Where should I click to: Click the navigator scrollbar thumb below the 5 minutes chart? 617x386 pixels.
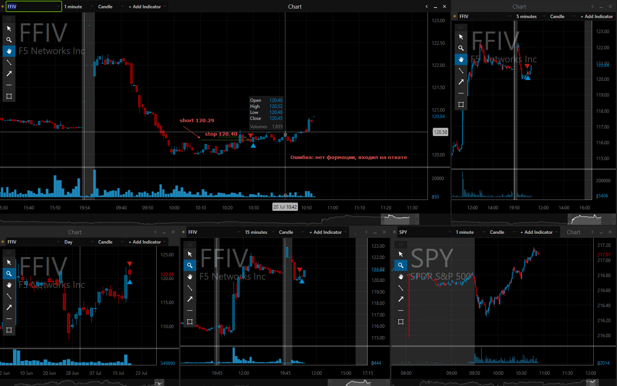pyautogui.click(x=592, y=218)
